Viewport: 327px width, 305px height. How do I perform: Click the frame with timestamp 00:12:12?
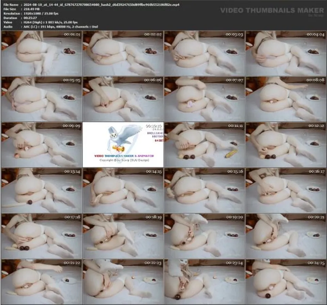[x=286, y=145]
